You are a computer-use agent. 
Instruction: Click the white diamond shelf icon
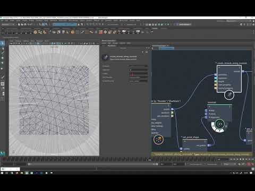pyautogui.click(x=105, y=32)
